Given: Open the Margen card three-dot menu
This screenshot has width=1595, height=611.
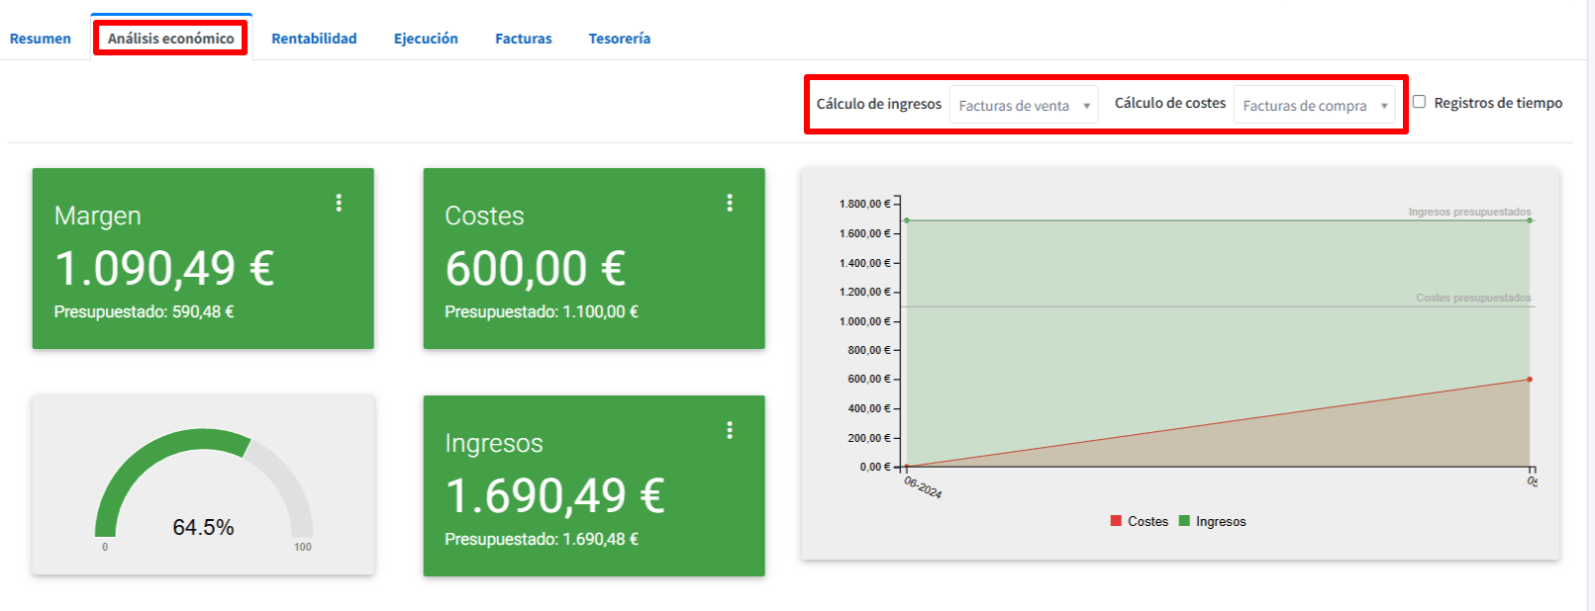Looking at the screenshot, I should click(339, 203).
